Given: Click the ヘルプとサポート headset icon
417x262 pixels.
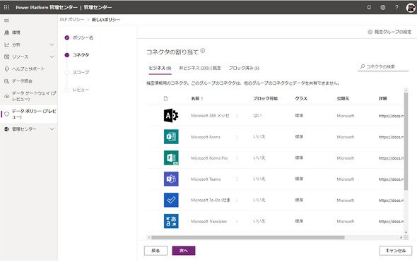Looking at the screenshot, I should 6,69.
